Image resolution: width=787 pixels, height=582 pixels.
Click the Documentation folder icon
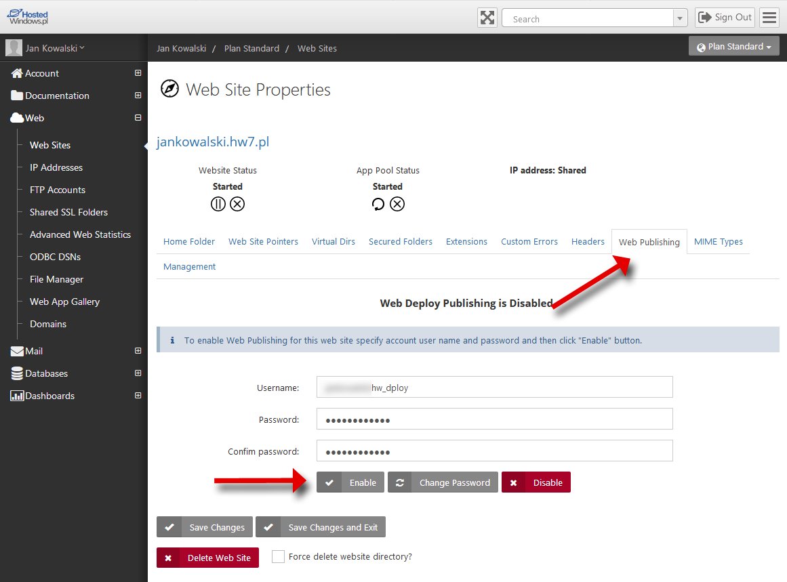click(17, 96)
